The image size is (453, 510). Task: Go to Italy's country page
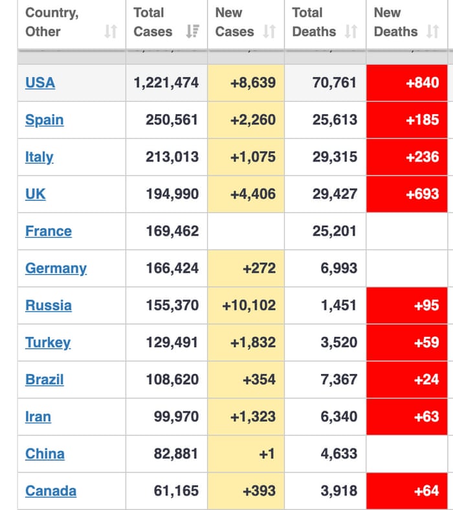[x=39, y=157]
